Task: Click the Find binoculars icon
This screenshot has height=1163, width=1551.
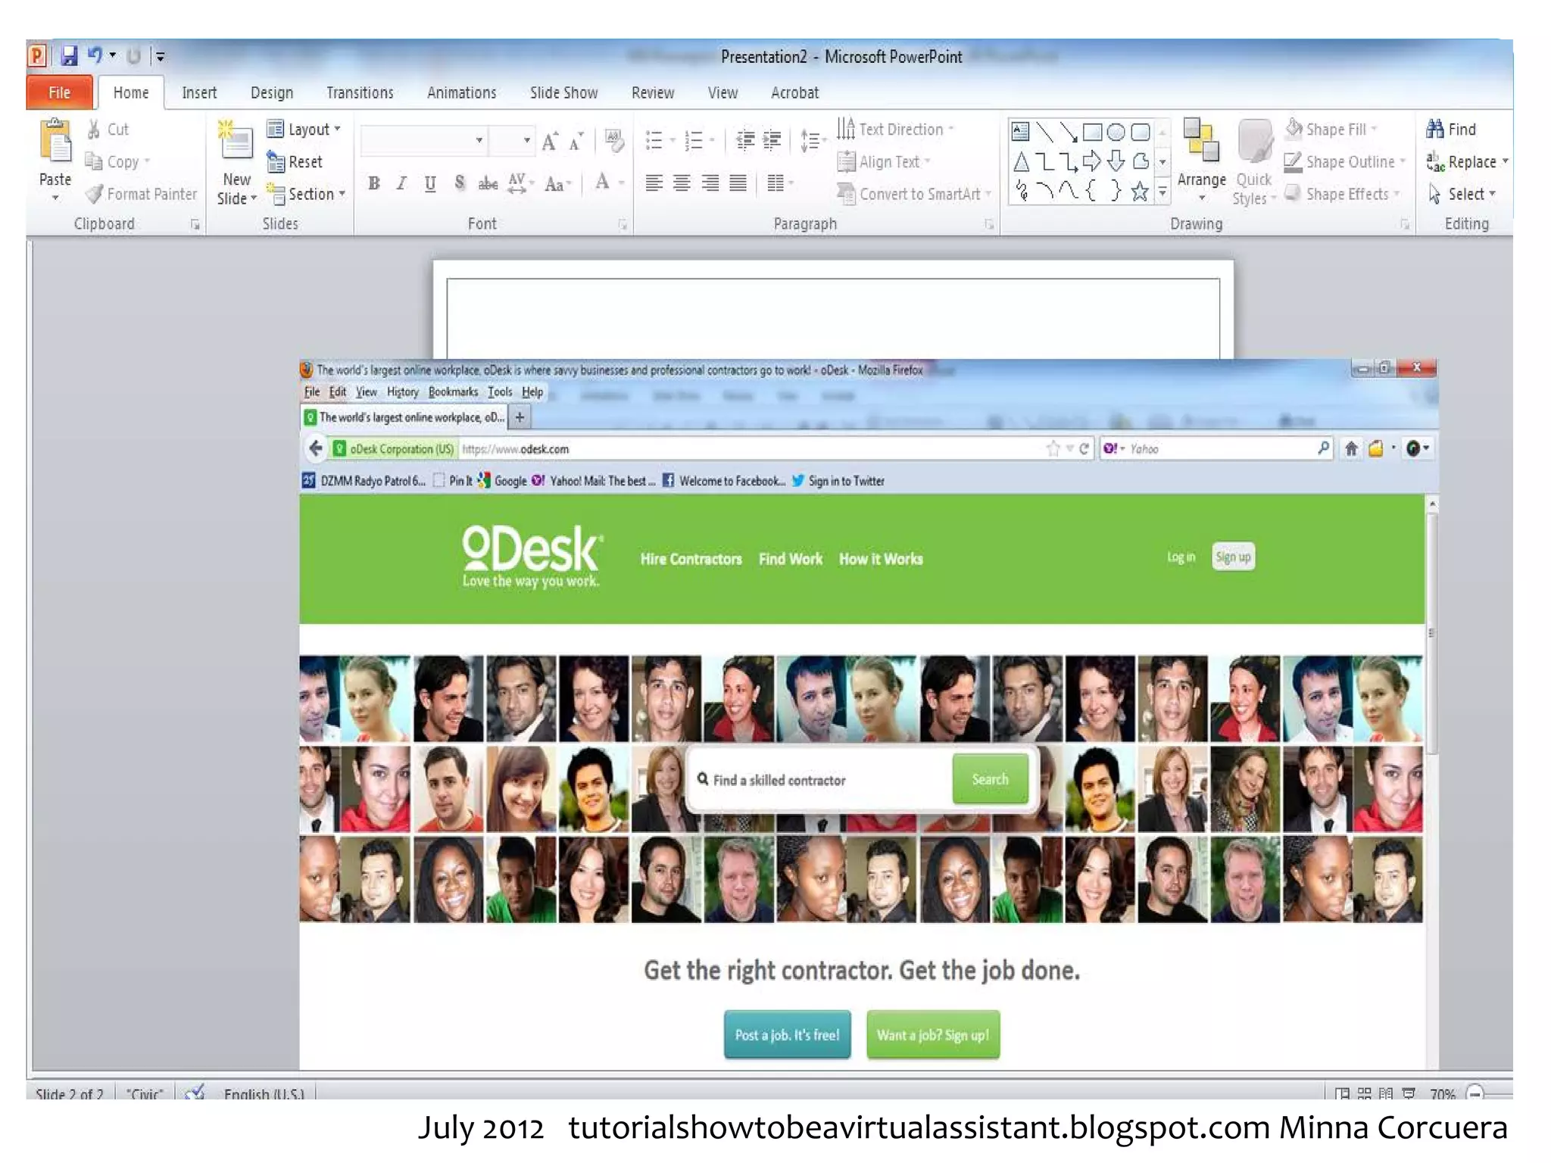Action: (1434, 129)
